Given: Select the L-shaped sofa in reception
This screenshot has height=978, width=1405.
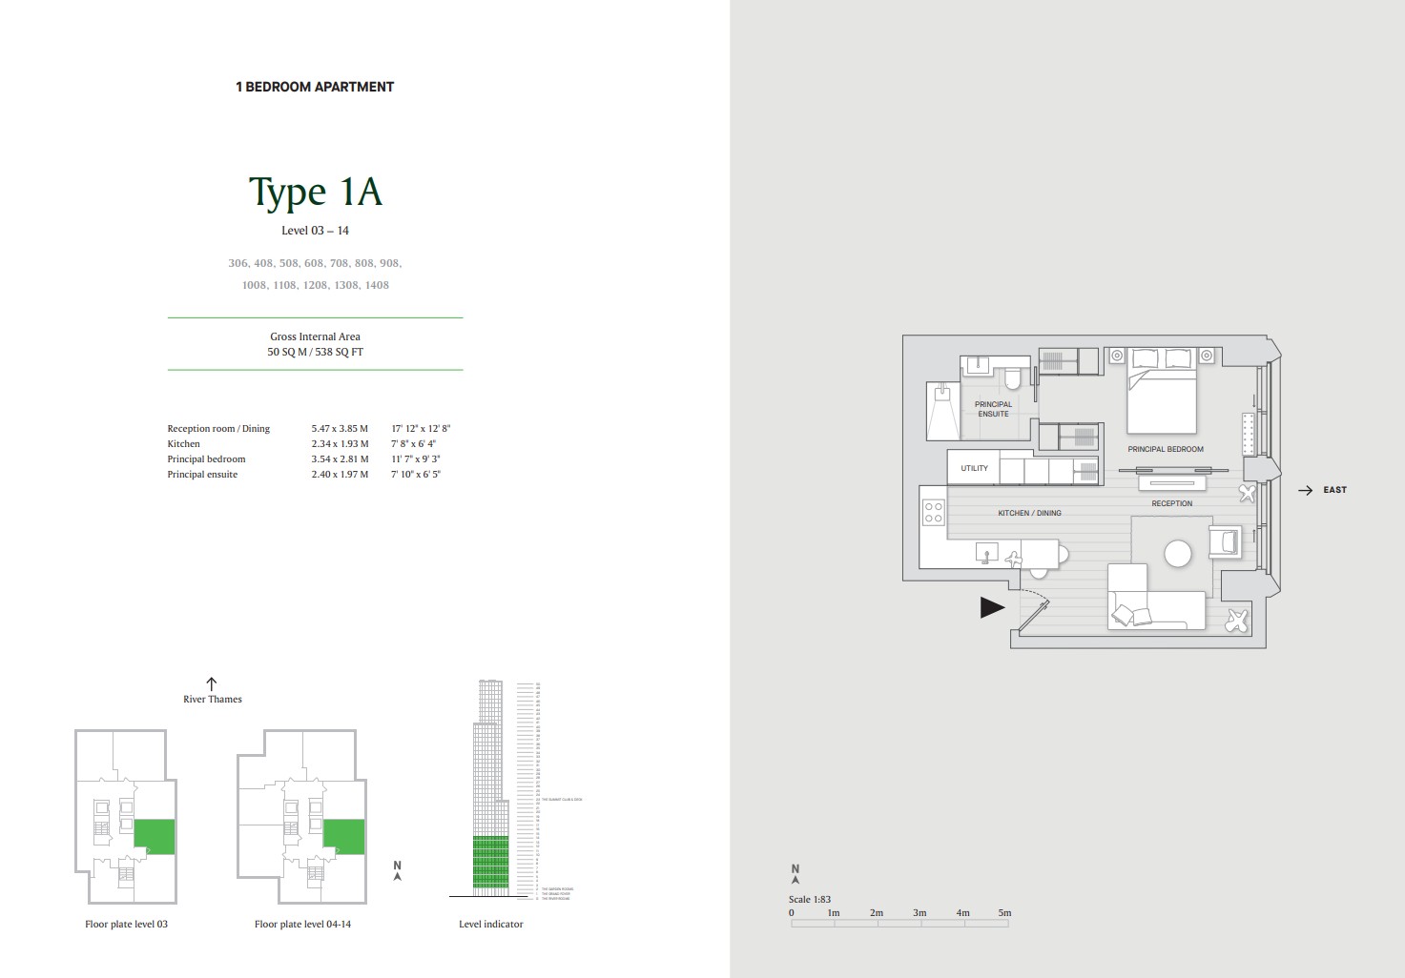Looking at the screenshot, I should coord(1156,597).
